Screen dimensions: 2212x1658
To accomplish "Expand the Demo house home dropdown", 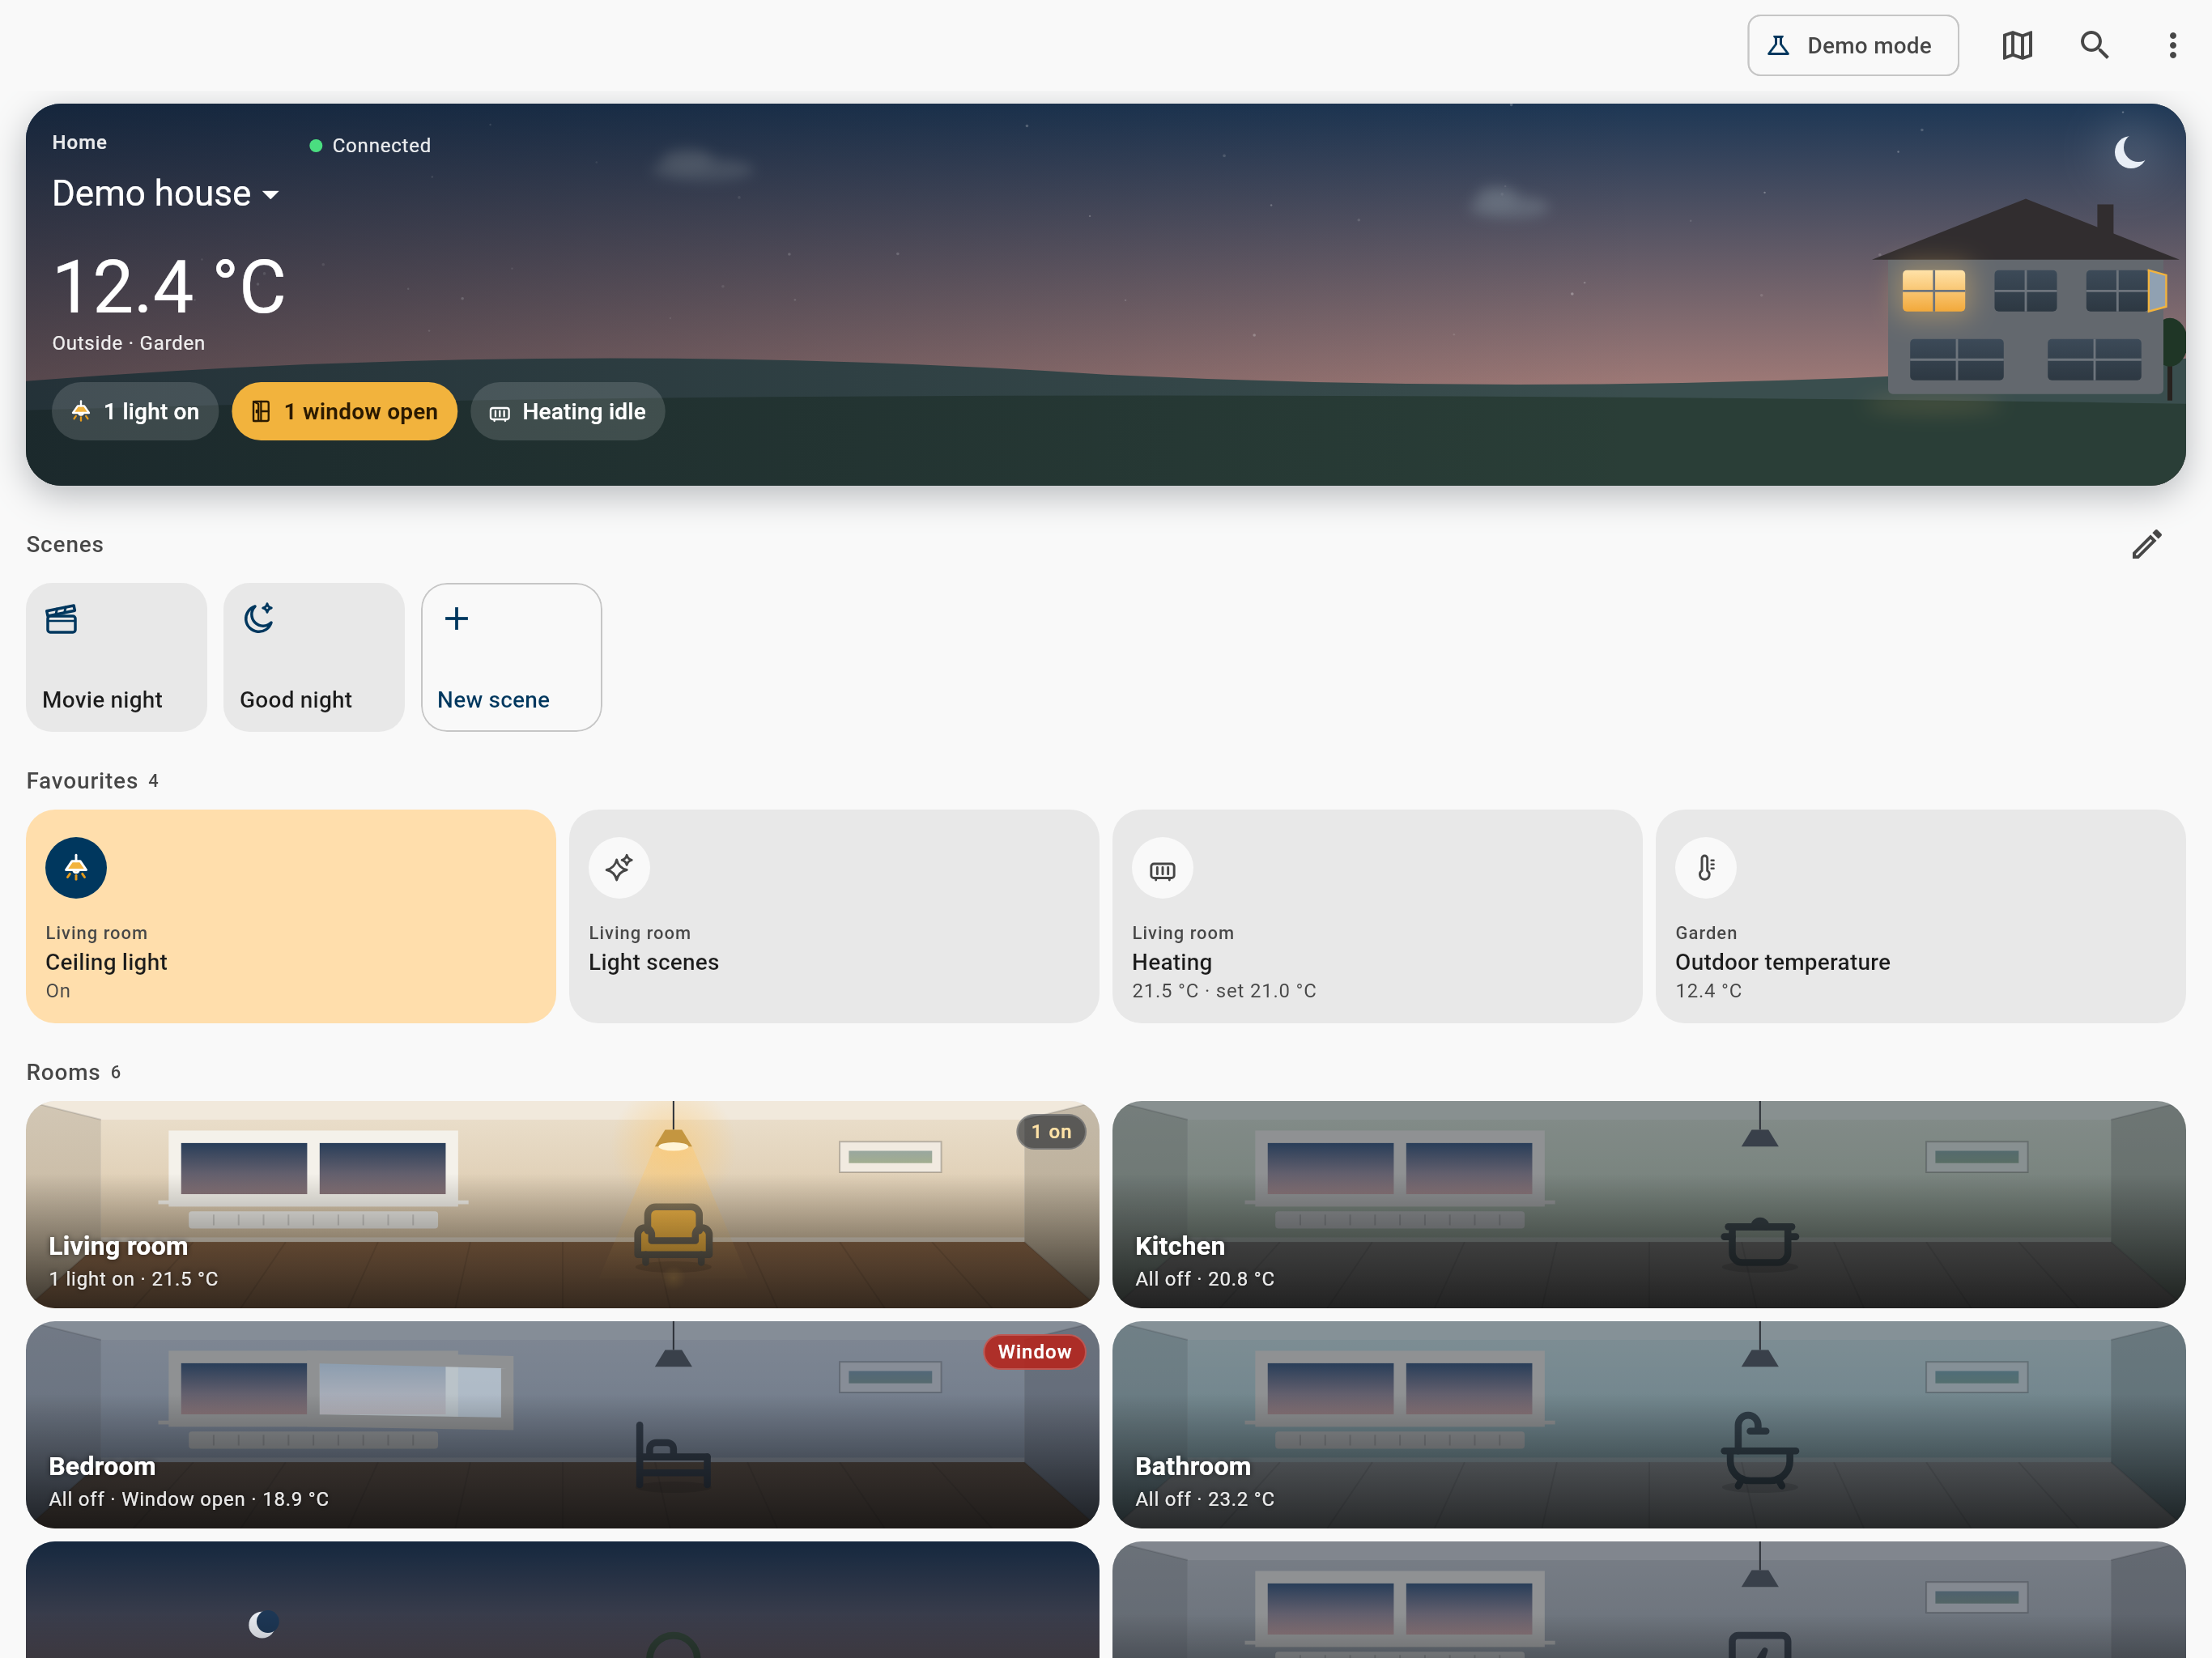I will pos(165,193).
